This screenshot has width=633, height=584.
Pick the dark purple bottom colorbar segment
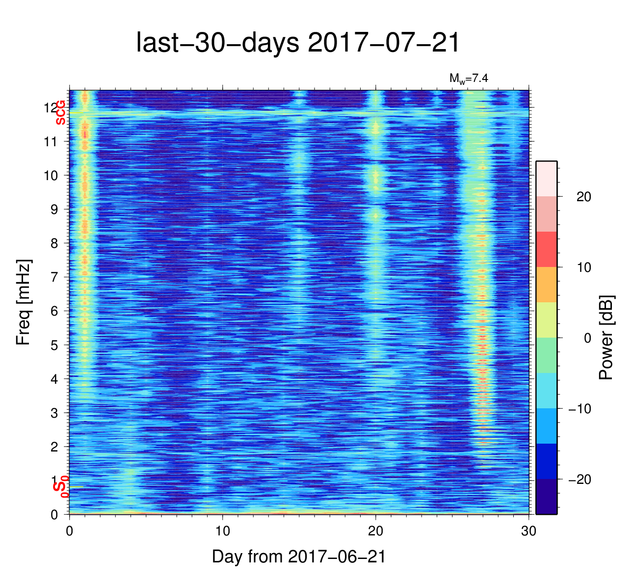click(546, 497)
